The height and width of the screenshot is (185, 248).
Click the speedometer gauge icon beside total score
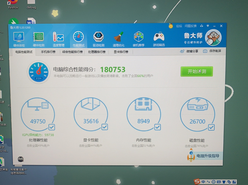(x=38, y=72)
